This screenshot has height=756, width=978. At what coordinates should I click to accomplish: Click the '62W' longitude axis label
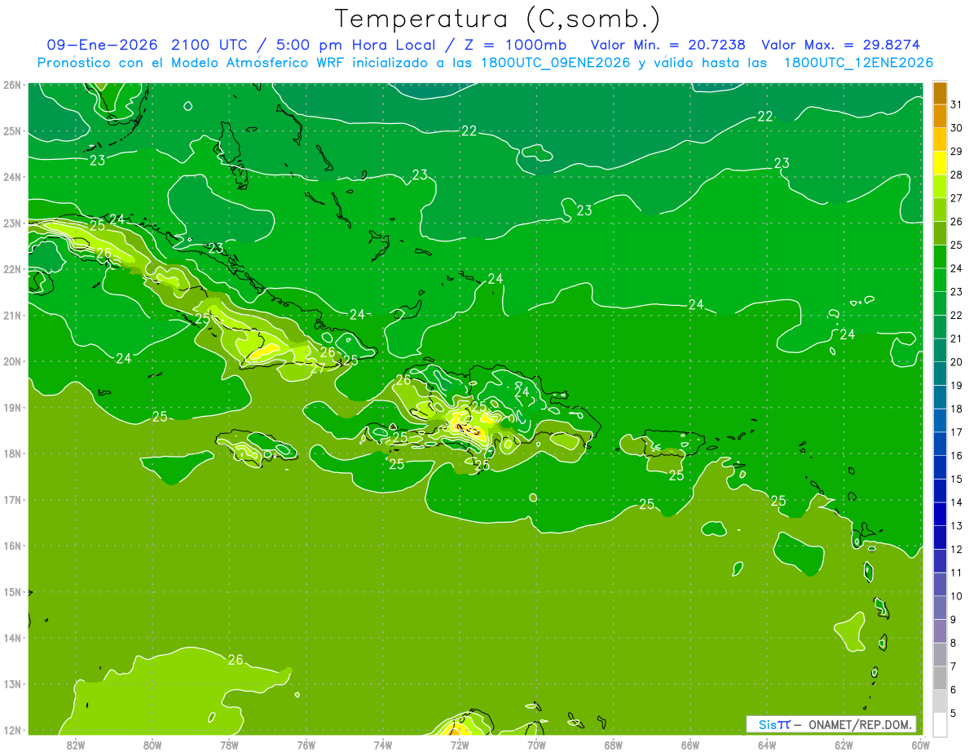(x=844, y=745)
